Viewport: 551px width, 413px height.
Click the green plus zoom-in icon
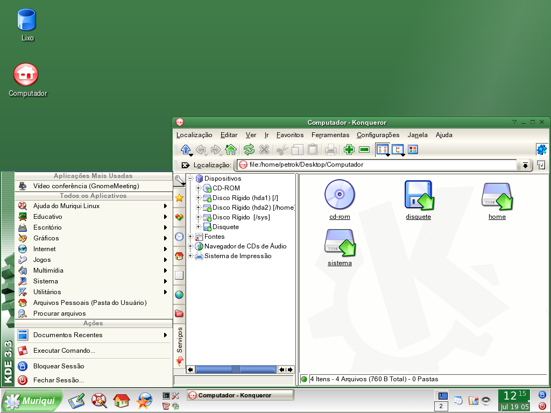tap(349, 149)
